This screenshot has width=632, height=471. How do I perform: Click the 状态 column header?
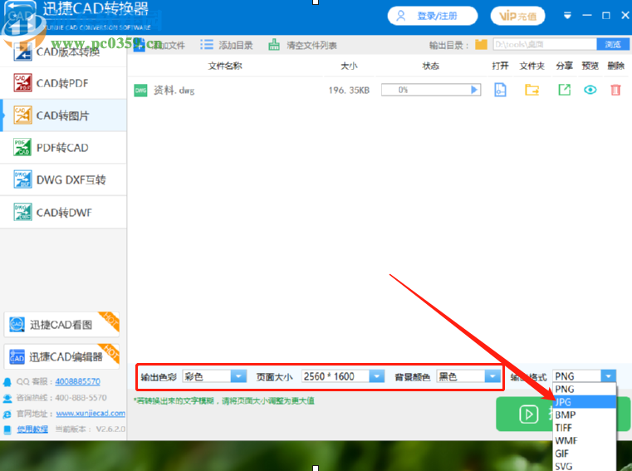[430, 66]
